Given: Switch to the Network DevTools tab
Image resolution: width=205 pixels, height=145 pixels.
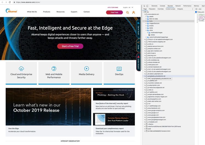Looking at the screenshot, I should tap(178, 6).
